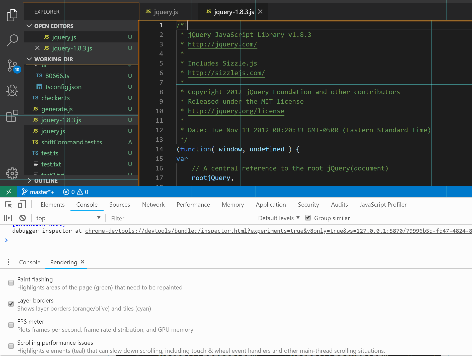Click the rootjQuery identifier on line 17
This screenshot has width=472, height=356.
pos(211,178)
